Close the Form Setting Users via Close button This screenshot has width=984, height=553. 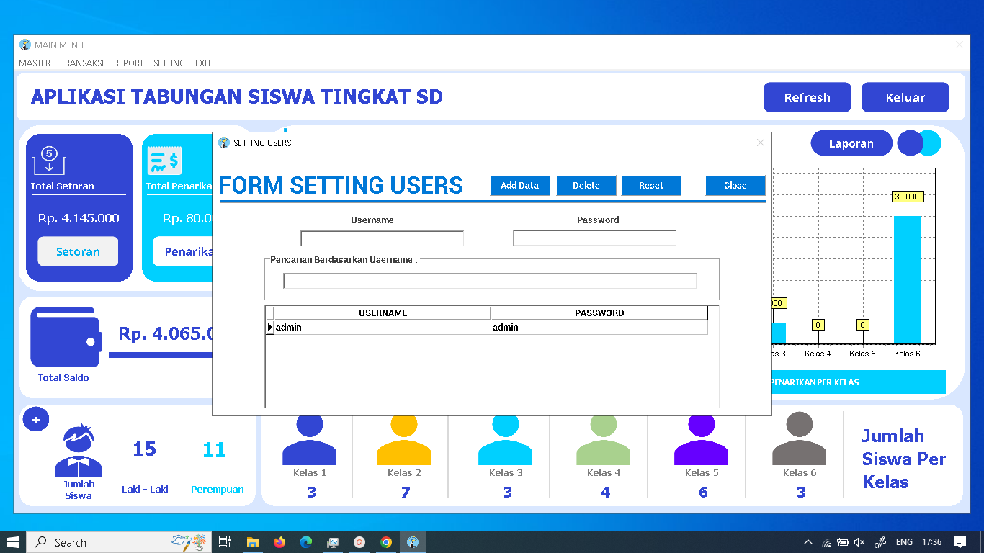[x=735, y=185]
